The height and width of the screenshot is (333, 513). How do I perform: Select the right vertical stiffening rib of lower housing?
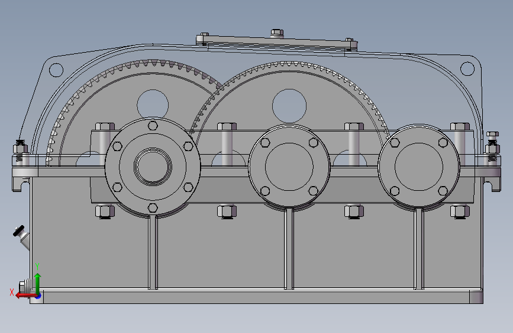coord(419,248)
